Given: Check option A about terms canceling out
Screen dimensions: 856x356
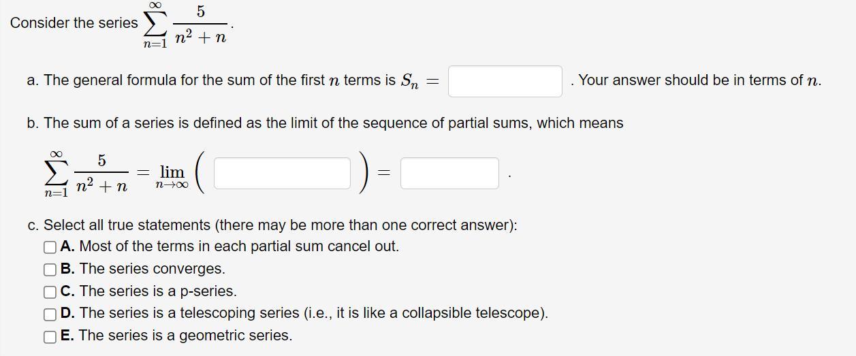Looking at the screenshot, I should point(50,247).
